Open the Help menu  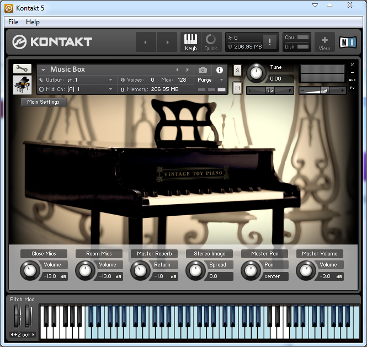[x=33, y=22]
